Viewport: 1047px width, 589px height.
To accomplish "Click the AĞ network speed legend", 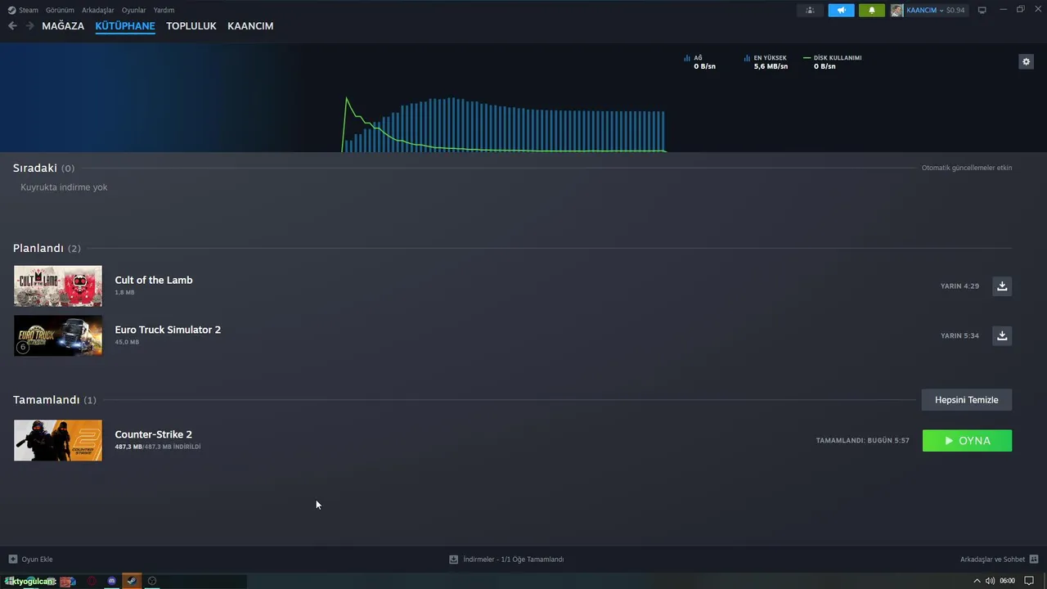I will click(699, 62).
